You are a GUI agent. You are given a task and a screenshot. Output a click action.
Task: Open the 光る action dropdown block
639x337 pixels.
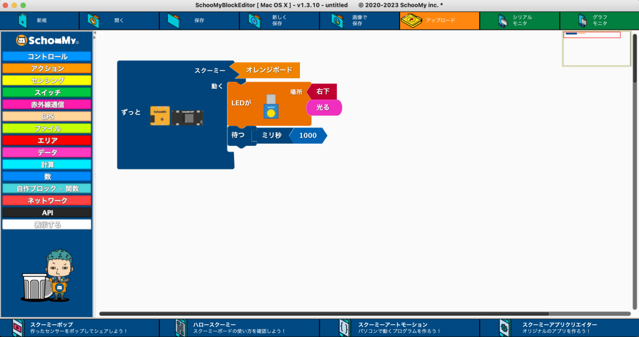click(324, 108)
